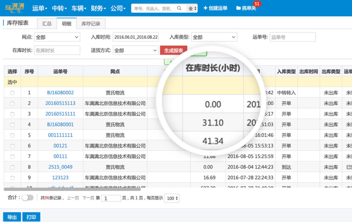Image resolution: width=352 pixels, height=222 pixels.
Task: Click the search magnifier icon
Action: pyautogui.click(x=179, y=8)
